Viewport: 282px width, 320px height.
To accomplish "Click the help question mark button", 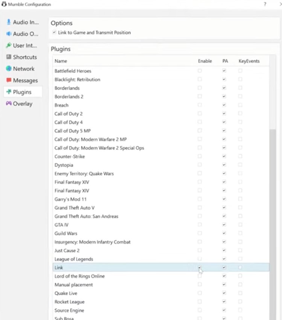I will click(265, 4).
